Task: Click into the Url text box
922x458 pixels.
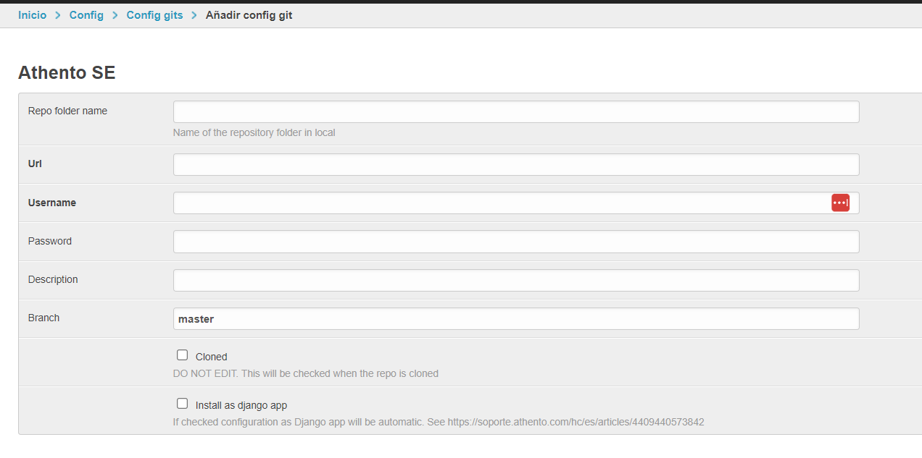Action: 515,164
